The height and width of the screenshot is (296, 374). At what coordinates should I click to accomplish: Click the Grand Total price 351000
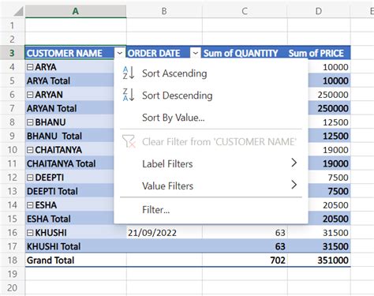pyautogui.click(x=319, y=260)
